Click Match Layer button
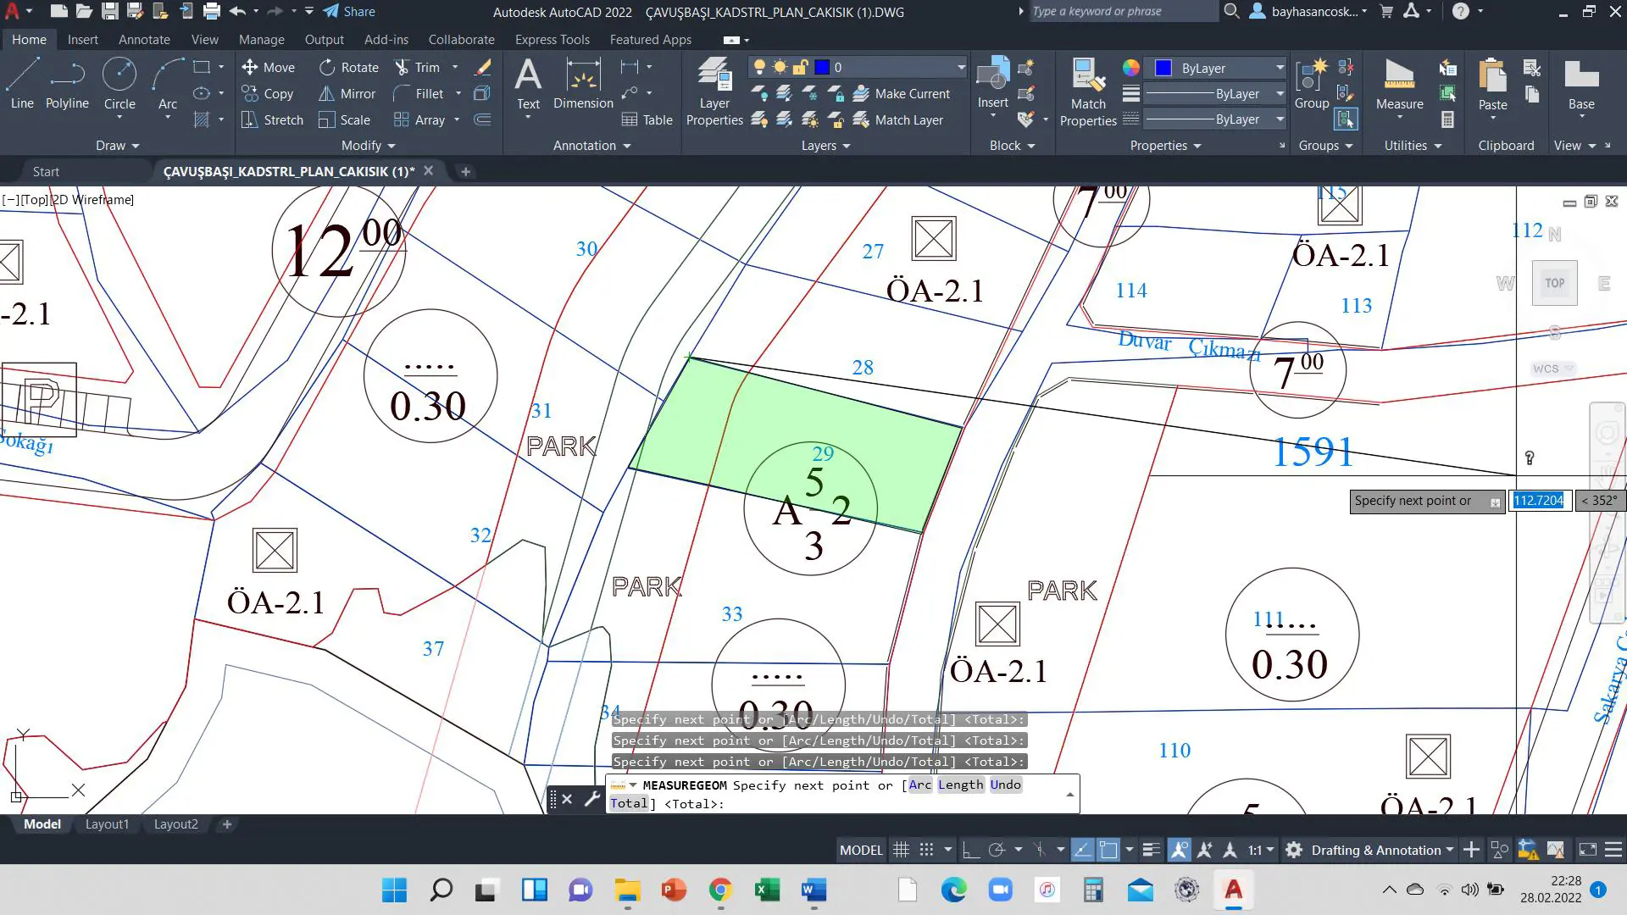Image resolution: width=1627 pixels, height=915 pixels. pos(898,119)
